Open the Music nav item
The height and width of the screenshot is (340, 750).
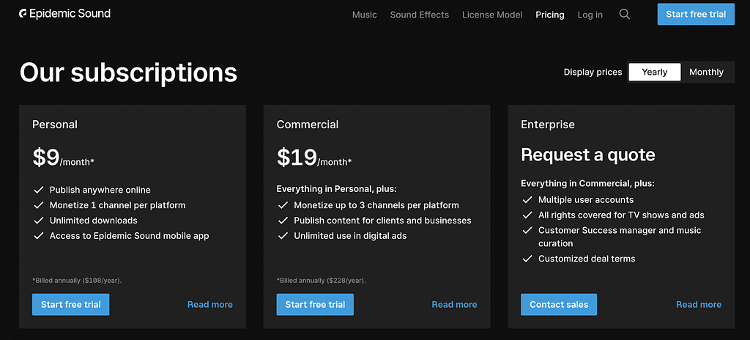(364, 15)
